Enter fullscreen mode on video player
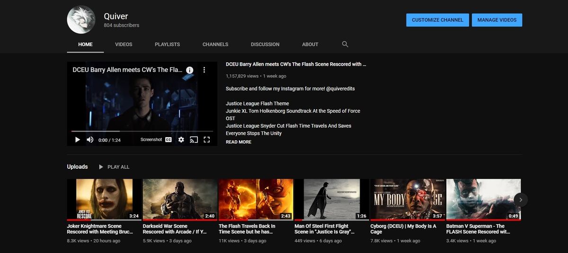 coord(206,140)
